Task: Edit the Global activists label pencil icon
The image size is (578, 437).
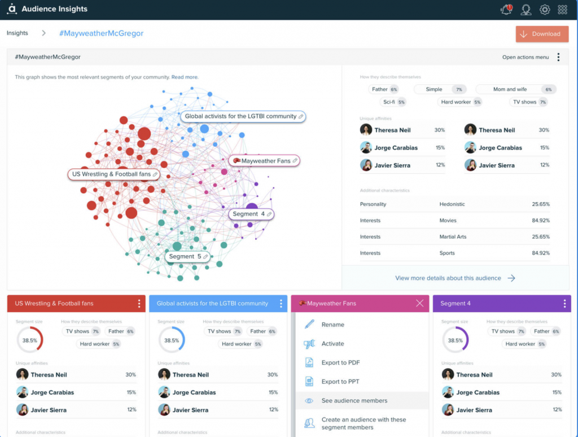Action: (x=301, y=116)
